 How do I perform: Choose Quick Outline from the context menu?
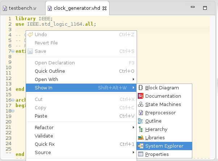[81, 71]
